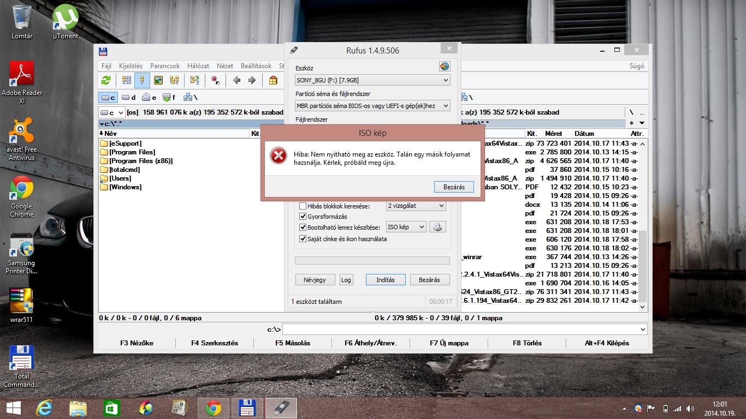The height and width of the screenshot is (419, 746).
Task: Click Bezárás in the ISO kép error dialog
Action: coord(454,187)
